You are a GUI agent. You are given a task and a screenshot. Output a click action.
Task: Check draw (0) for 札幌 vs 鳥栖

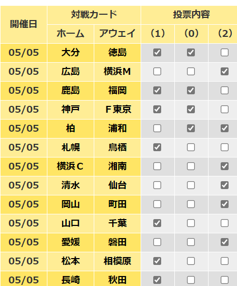(x=191, y=147)
